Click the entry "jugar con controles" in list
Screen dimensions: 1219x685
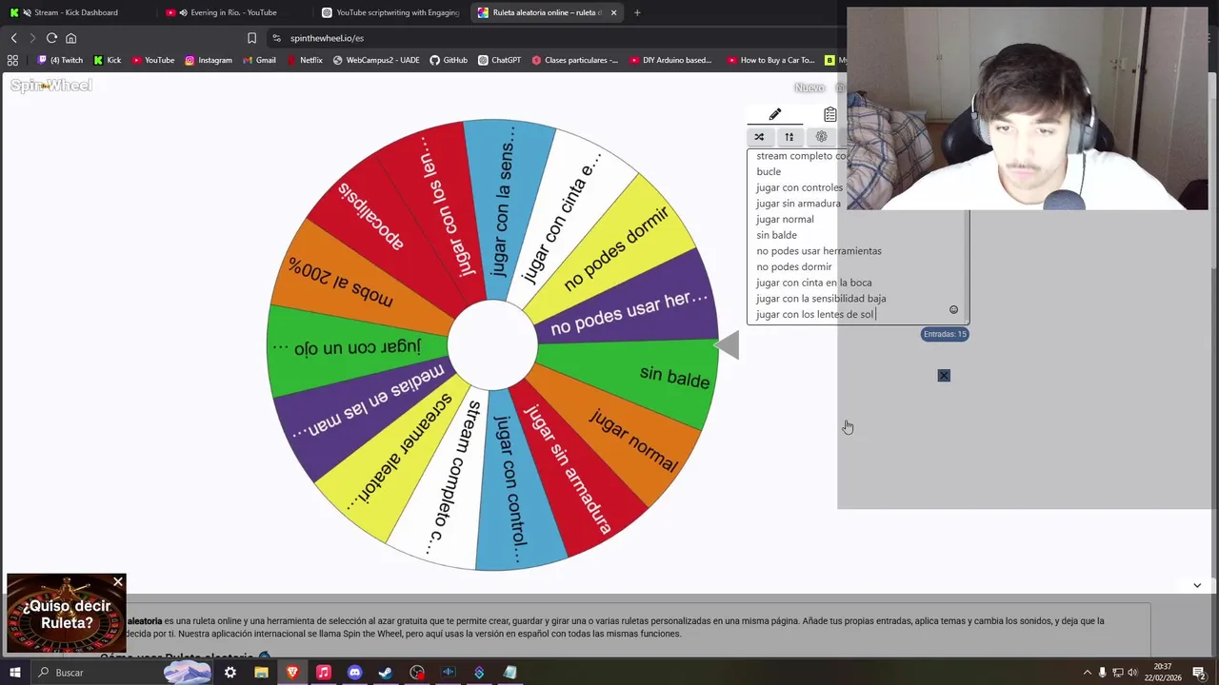click(799, 187)
